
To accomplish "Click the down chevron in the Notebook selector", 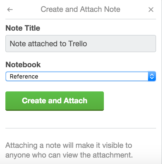I will coord(152,78).
